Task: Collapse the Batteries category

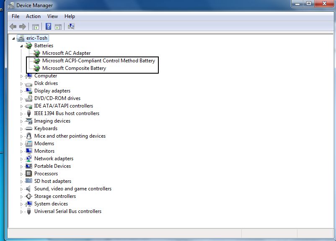Action: pyautogui.click(x=21, y=46)
